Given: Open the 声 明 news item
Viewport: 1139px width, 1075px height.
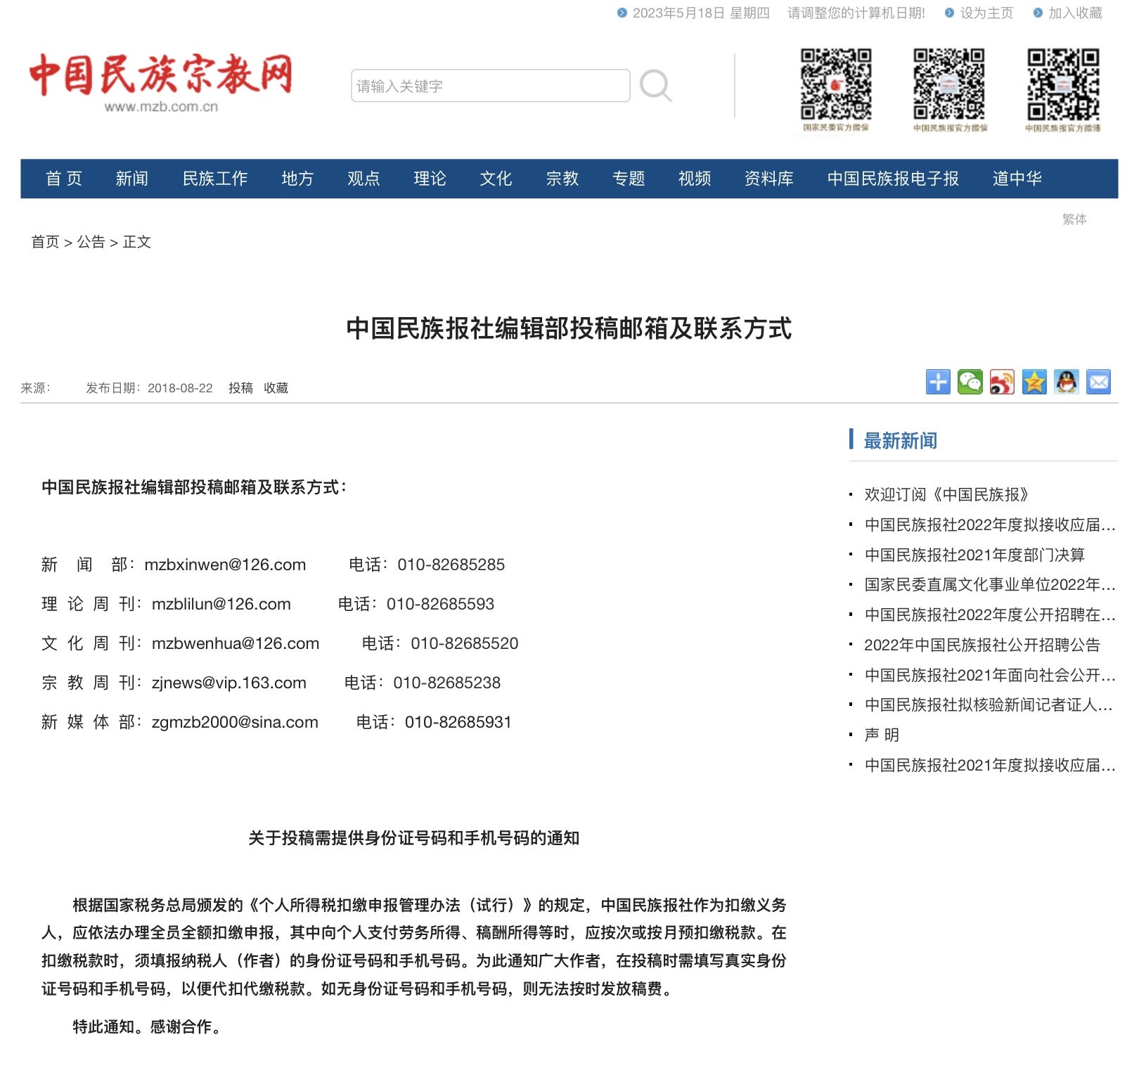Looking at the screenshot, I should point(882,735).
